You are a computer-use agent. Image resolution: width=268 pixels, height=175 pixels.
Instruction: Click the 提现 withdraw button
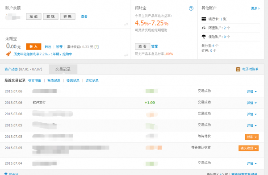pyautogui.click(x=50, y=17)
